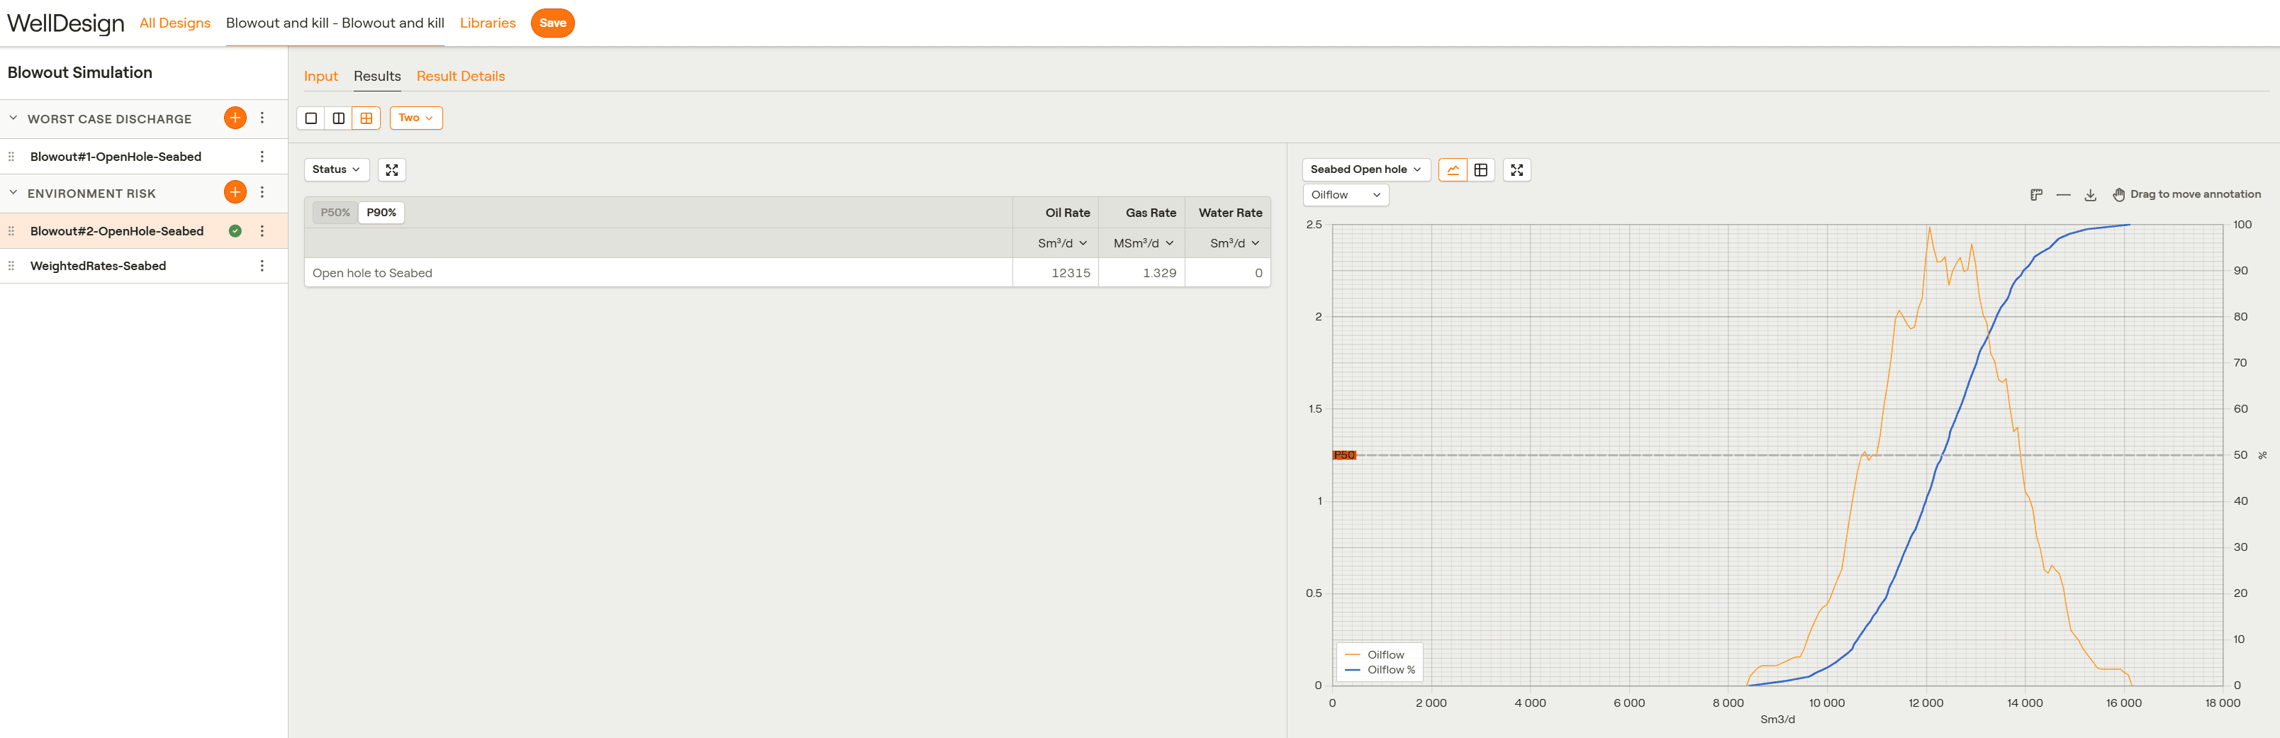
Task: Select the P50% percentile toggle
Action: click(335, 213)
